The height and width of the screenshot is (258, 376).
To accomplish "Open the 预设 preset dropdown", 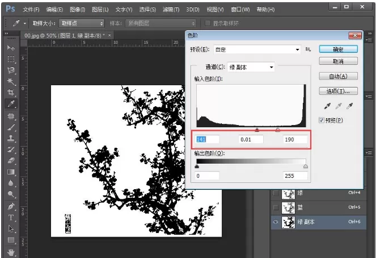I will click(x=257, y=50).
